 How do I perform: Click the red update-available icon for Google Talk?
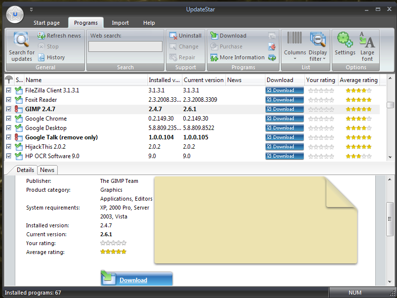[x=18, y=137]
